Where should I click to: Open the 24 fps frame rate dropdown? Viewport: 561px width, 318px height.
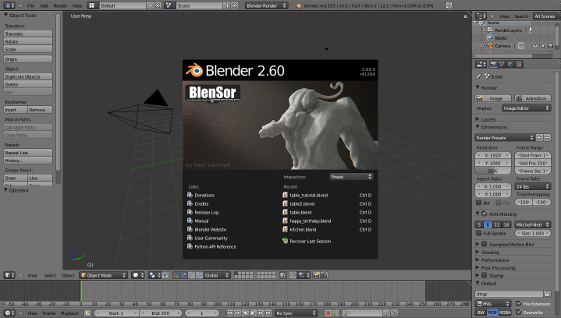532,186
